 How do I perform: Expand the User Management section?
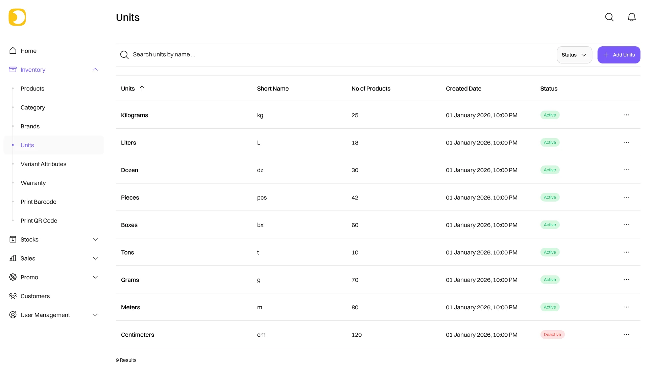(x=95, y=315)
